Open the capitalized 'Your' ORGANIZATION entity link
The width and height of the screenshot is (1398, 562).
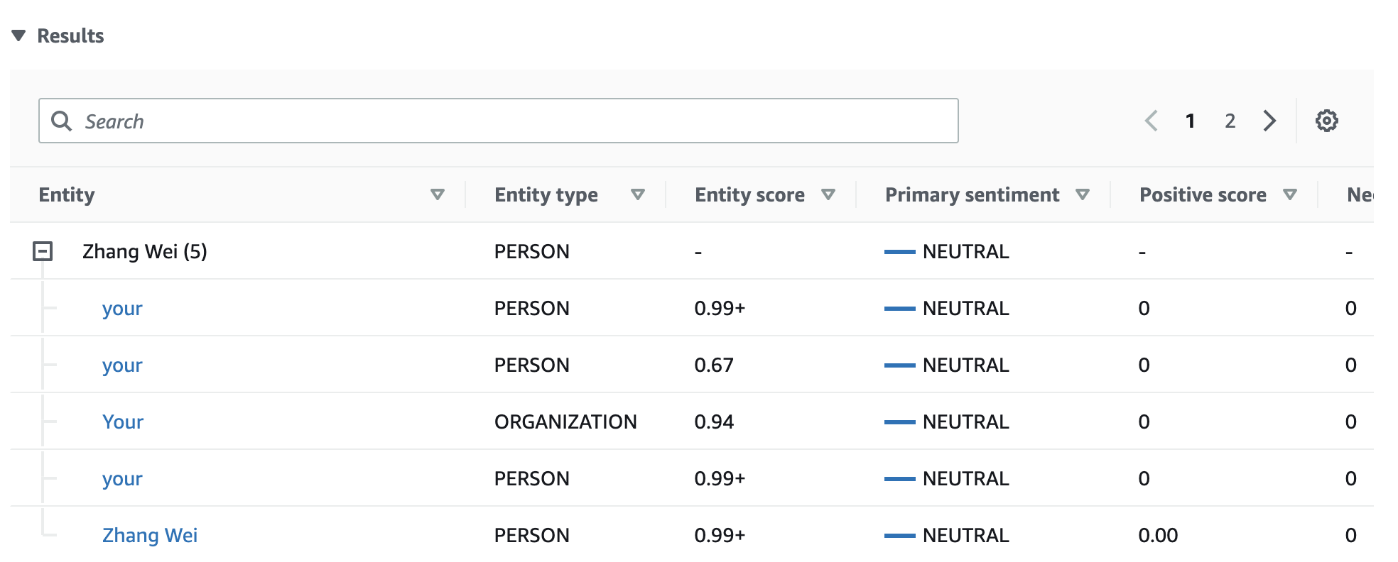pyautogui.click(x=123, y=421)
